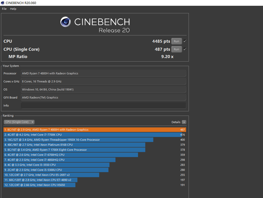Click the Cinebench app icon in title bar

3,3
